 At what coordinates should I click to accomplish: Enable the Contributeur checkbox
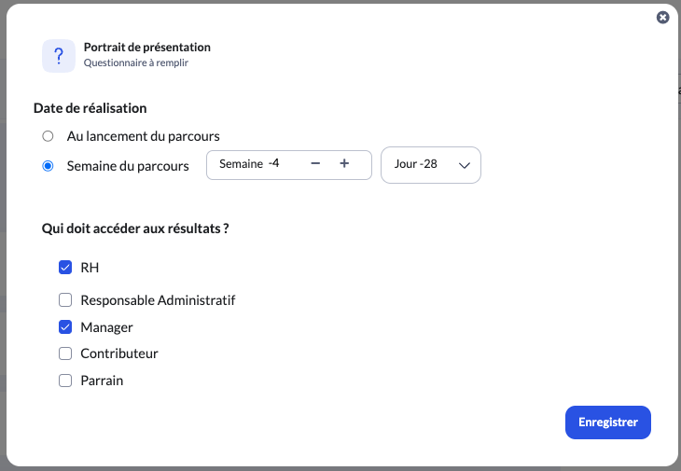click(x=65, y=353)
